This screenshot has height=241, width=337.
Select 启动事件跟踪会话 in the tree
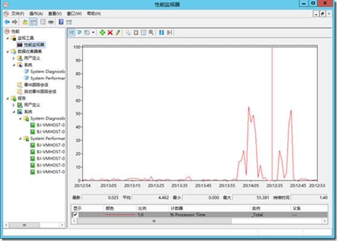pos(40,92)
